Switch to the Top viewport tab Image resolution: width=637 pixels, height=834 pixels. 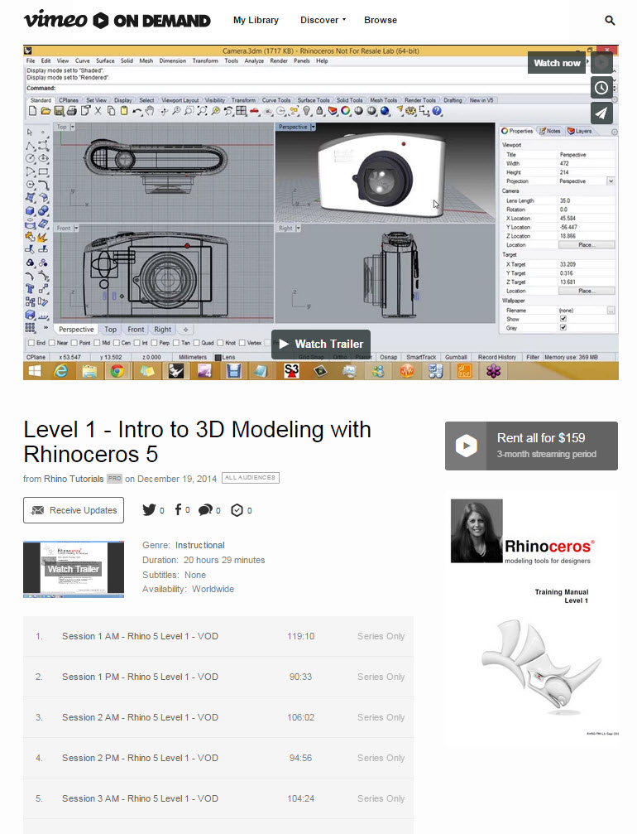(110, 330)
